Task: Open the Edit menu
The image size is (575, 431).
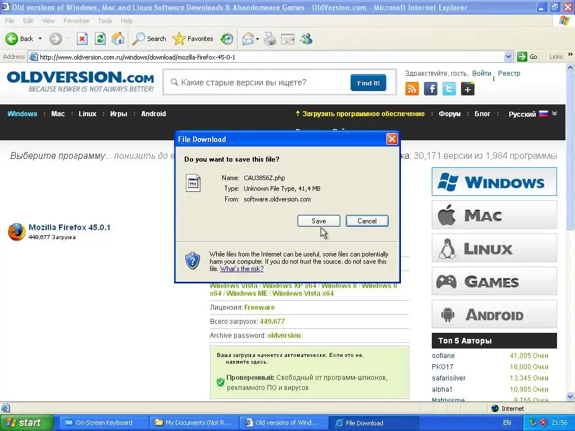Action: [x=28, y=21]
